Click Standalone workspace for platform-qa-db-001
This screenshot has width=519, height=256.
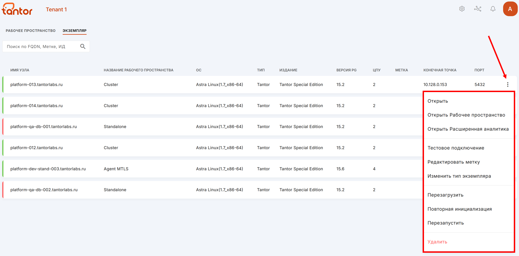pos(115,127)
